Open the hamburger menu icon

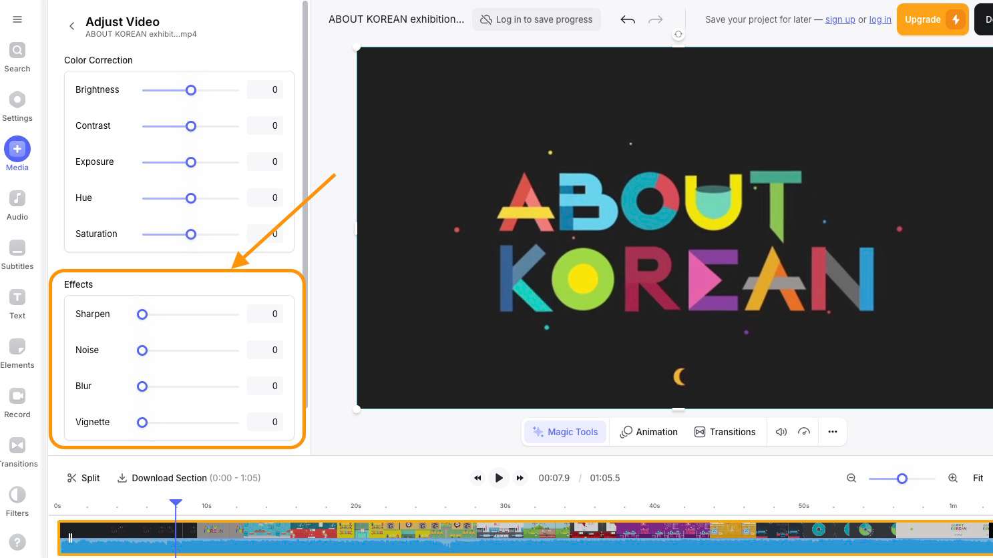click(17, 19)
